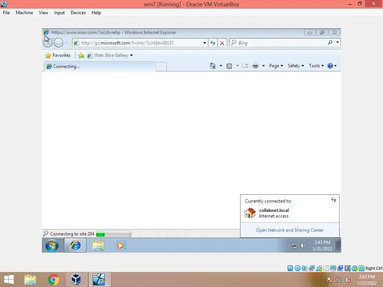
Task: Open the VirtualBox Machine menu
Action: 24,13
